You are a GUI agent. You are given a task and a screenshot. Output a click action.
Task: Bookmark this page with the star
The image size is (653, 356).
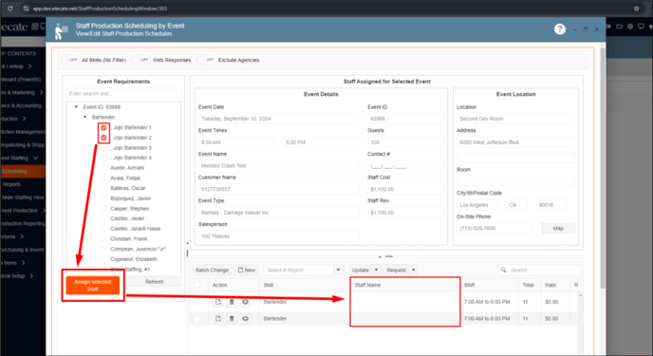[636, 9]
